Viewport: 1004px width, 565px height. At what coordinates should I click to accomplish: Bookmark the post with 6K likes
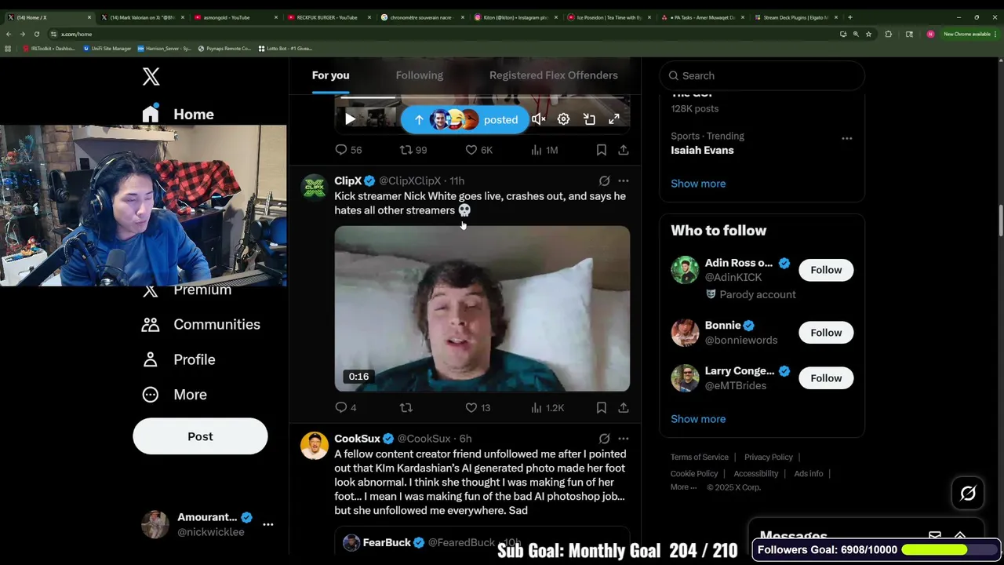point(601,150)
